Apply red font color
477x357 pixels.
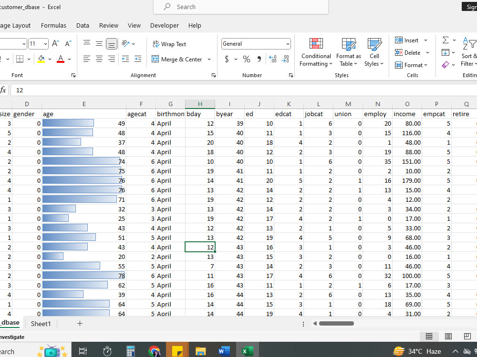tap(61, 59)
